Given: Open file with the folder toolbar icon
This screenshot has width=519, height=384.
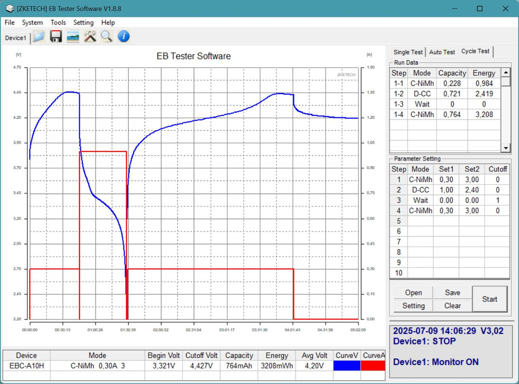Looking at the screenshot, I should (39, 36).
